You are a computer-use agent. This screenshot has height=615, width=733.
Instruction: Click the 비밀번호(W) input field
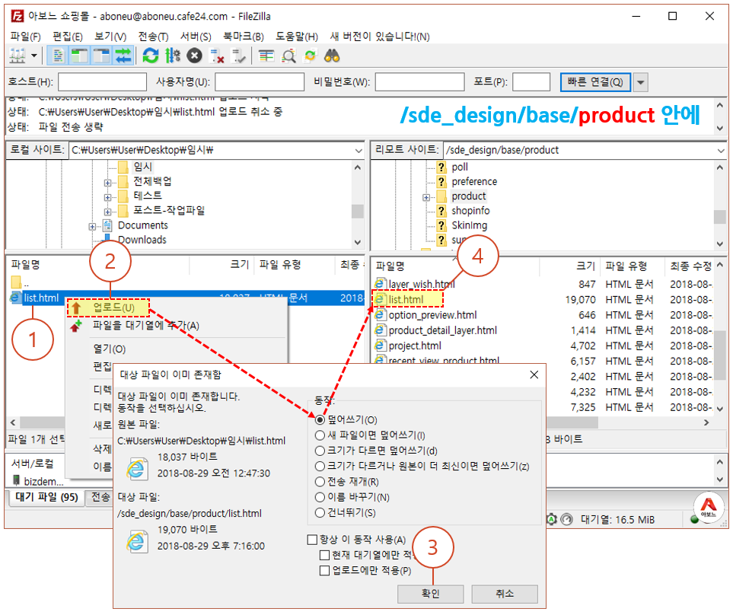(419, 82)
